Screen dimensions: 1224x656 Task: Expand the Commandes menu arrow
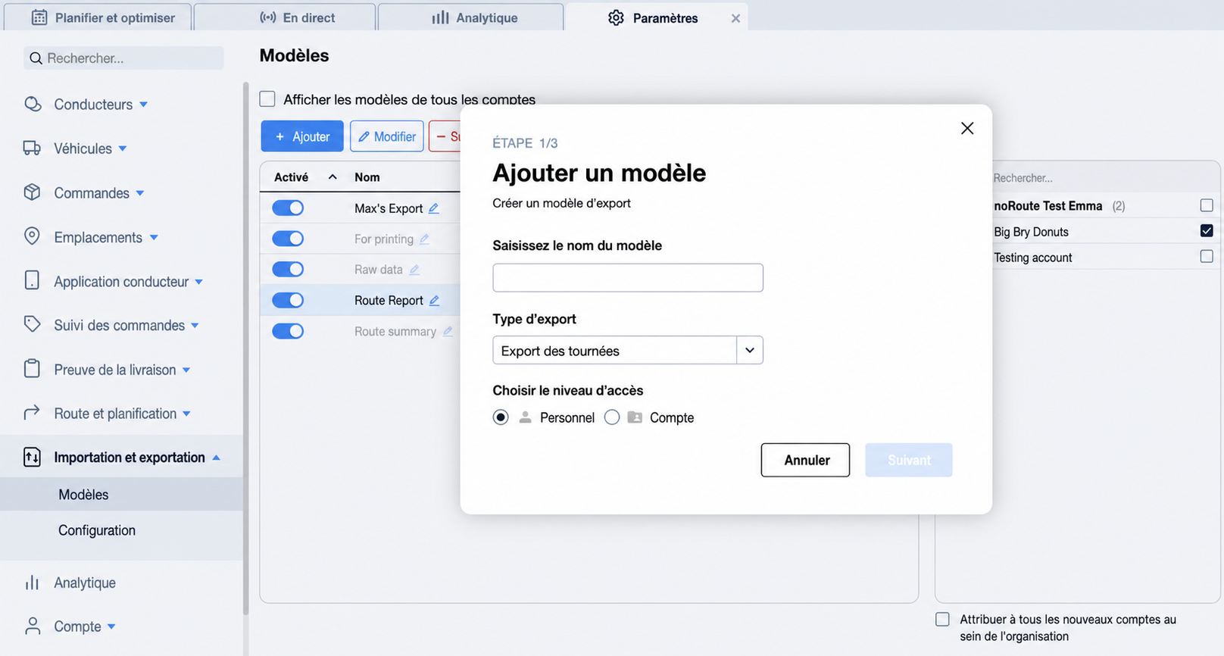click(140, 193)
